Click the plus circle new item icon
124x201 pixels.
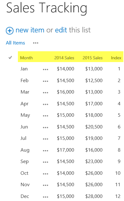click(10, 31)
